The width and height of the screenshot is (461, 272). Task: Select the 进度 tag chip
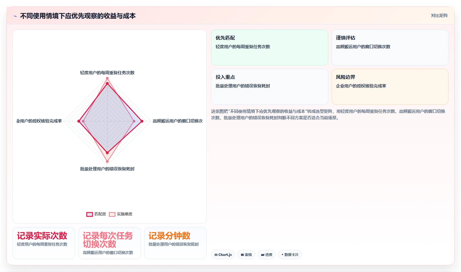click(x=267, y=255)
